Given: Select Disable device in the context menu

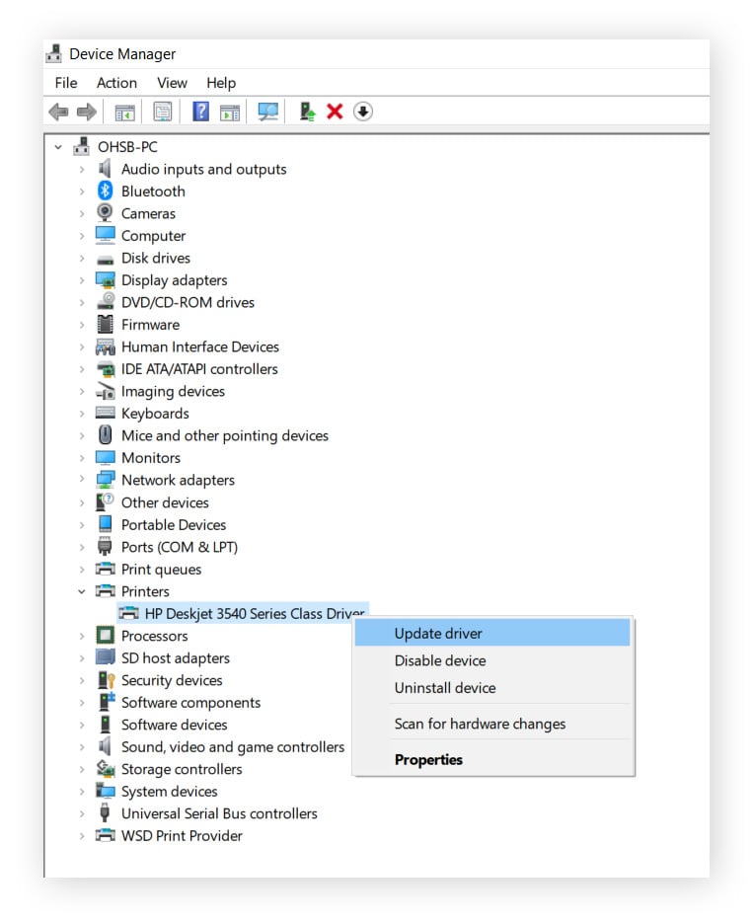Looking at the screenshot, I should (x=440, y=661).
